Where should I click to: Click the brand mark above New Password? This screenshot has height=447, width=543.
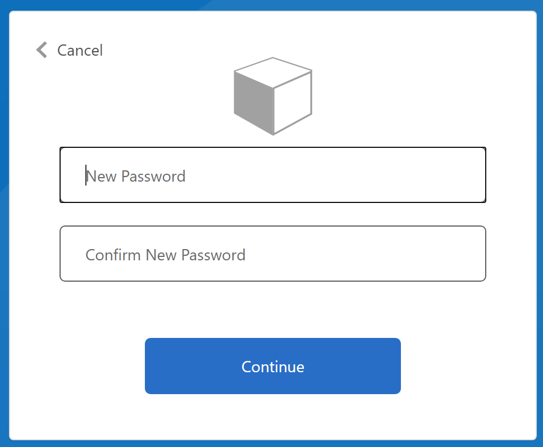click(x=272, y=96)
